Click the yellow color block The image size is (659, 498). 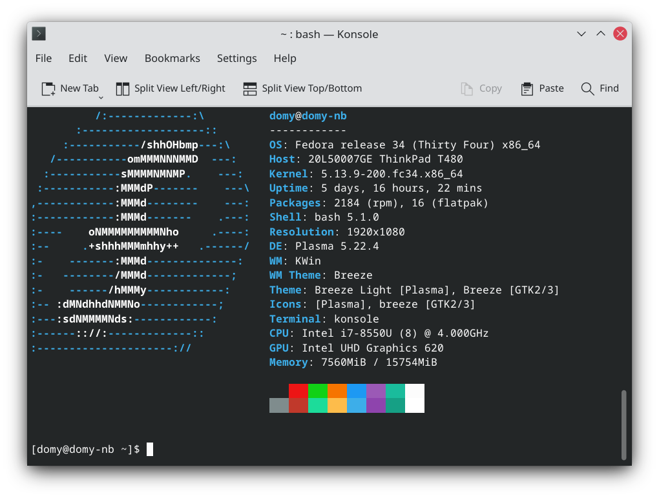pyautogui.click(x=337, y=405)
